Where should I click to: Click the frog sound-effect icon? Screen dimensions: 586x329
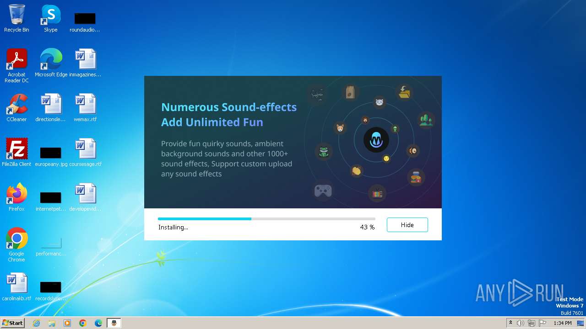pyautogui.click(x=324, y=152)
